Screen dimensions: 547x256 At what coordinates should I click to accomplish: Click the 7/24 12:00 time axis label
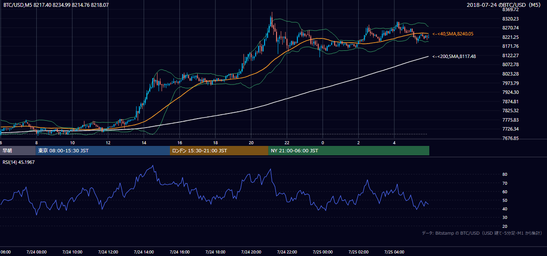108,252
